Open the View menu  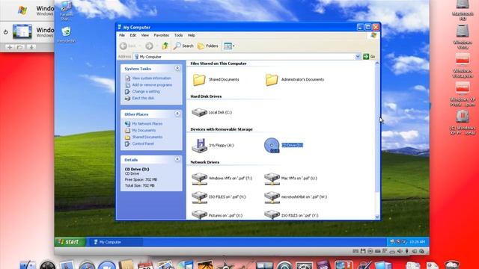tap(144, 35)
